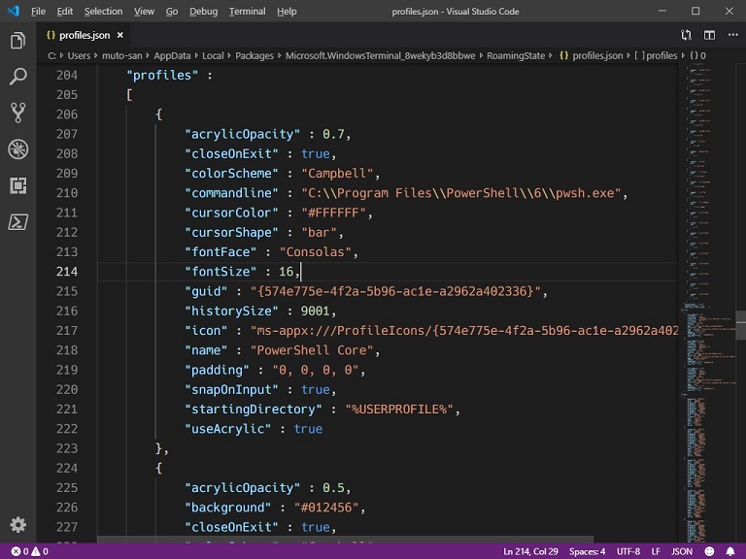Open the feedback smiley in status bar
This screenshot has height=559, width=746.
[x=709, y=551]
